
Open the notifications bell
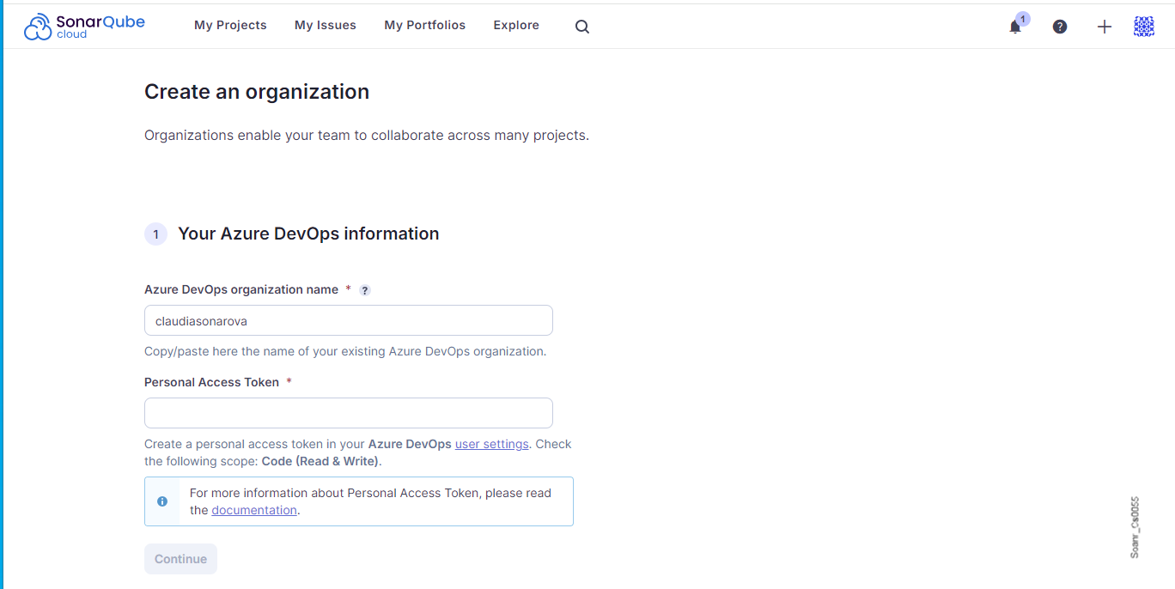[x=1014, y=27]
